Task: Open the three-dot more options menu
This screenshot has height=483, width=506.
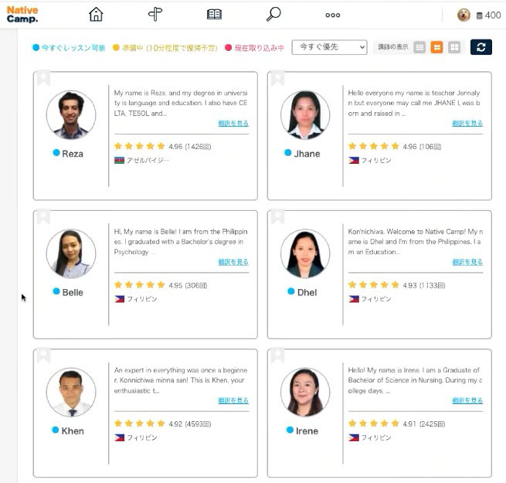Action: pos(333,15)
